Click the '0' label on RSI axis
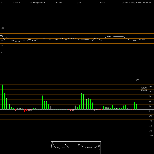154x154 pixels. (x=2, y=53)
